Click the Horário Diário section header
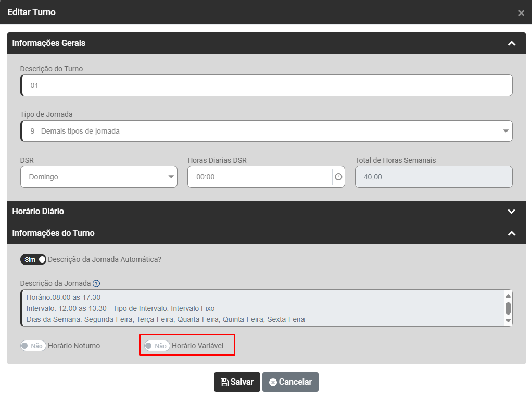The image size is (532, 406). pos(39,212)
